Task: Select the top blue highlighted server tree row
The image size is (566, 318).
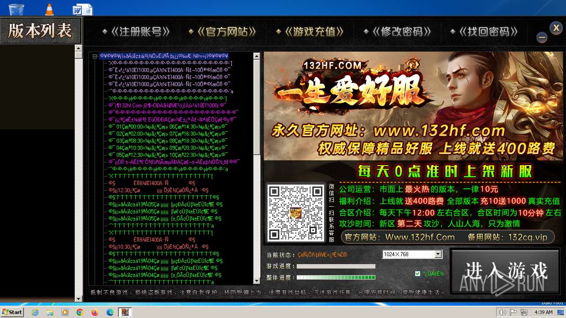Action: click(164, 56)
